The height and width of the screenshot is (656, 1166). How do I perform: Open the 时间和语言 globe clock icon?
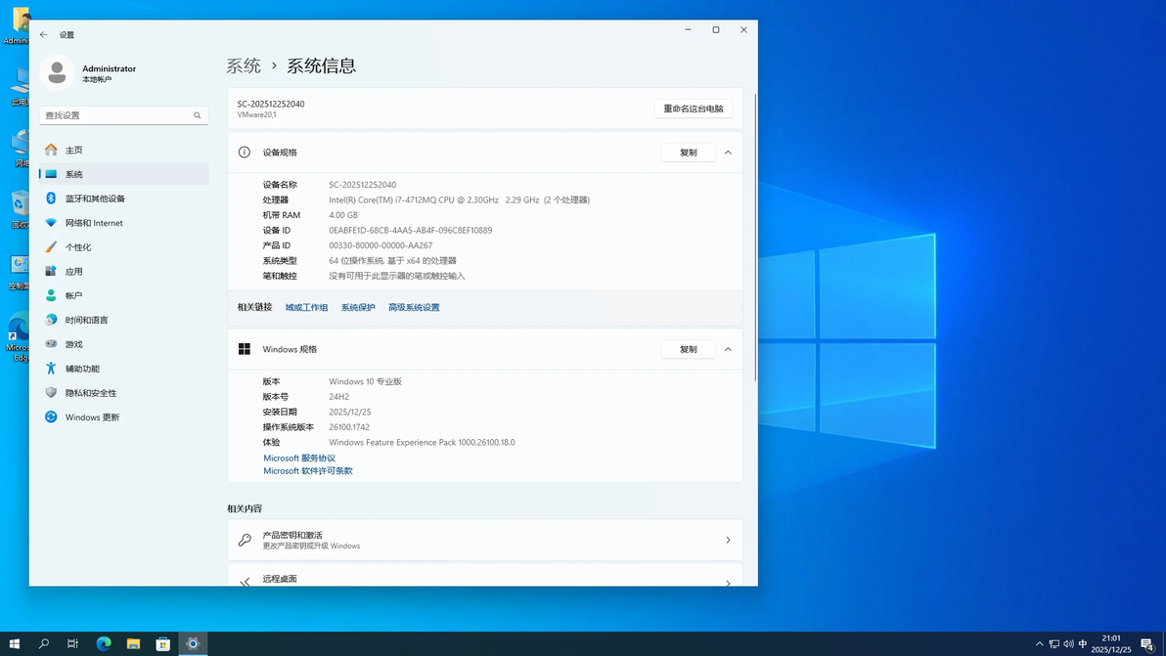51,320
